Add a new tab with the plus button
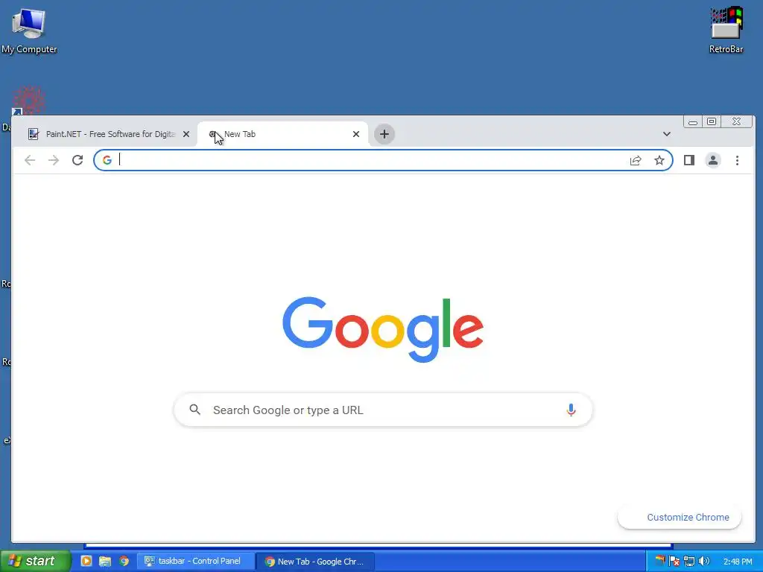 pyautogui.click(x=384, y=134)
